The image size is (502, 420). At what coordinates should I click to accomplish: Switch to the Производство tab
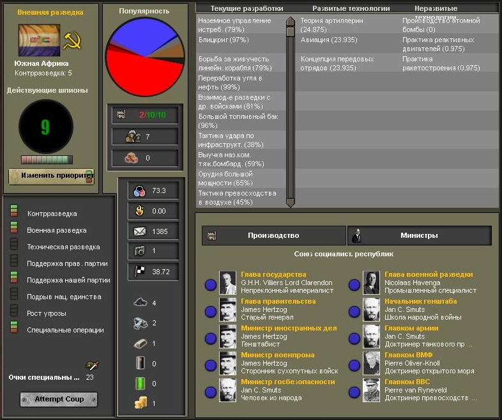click(274, 235)
